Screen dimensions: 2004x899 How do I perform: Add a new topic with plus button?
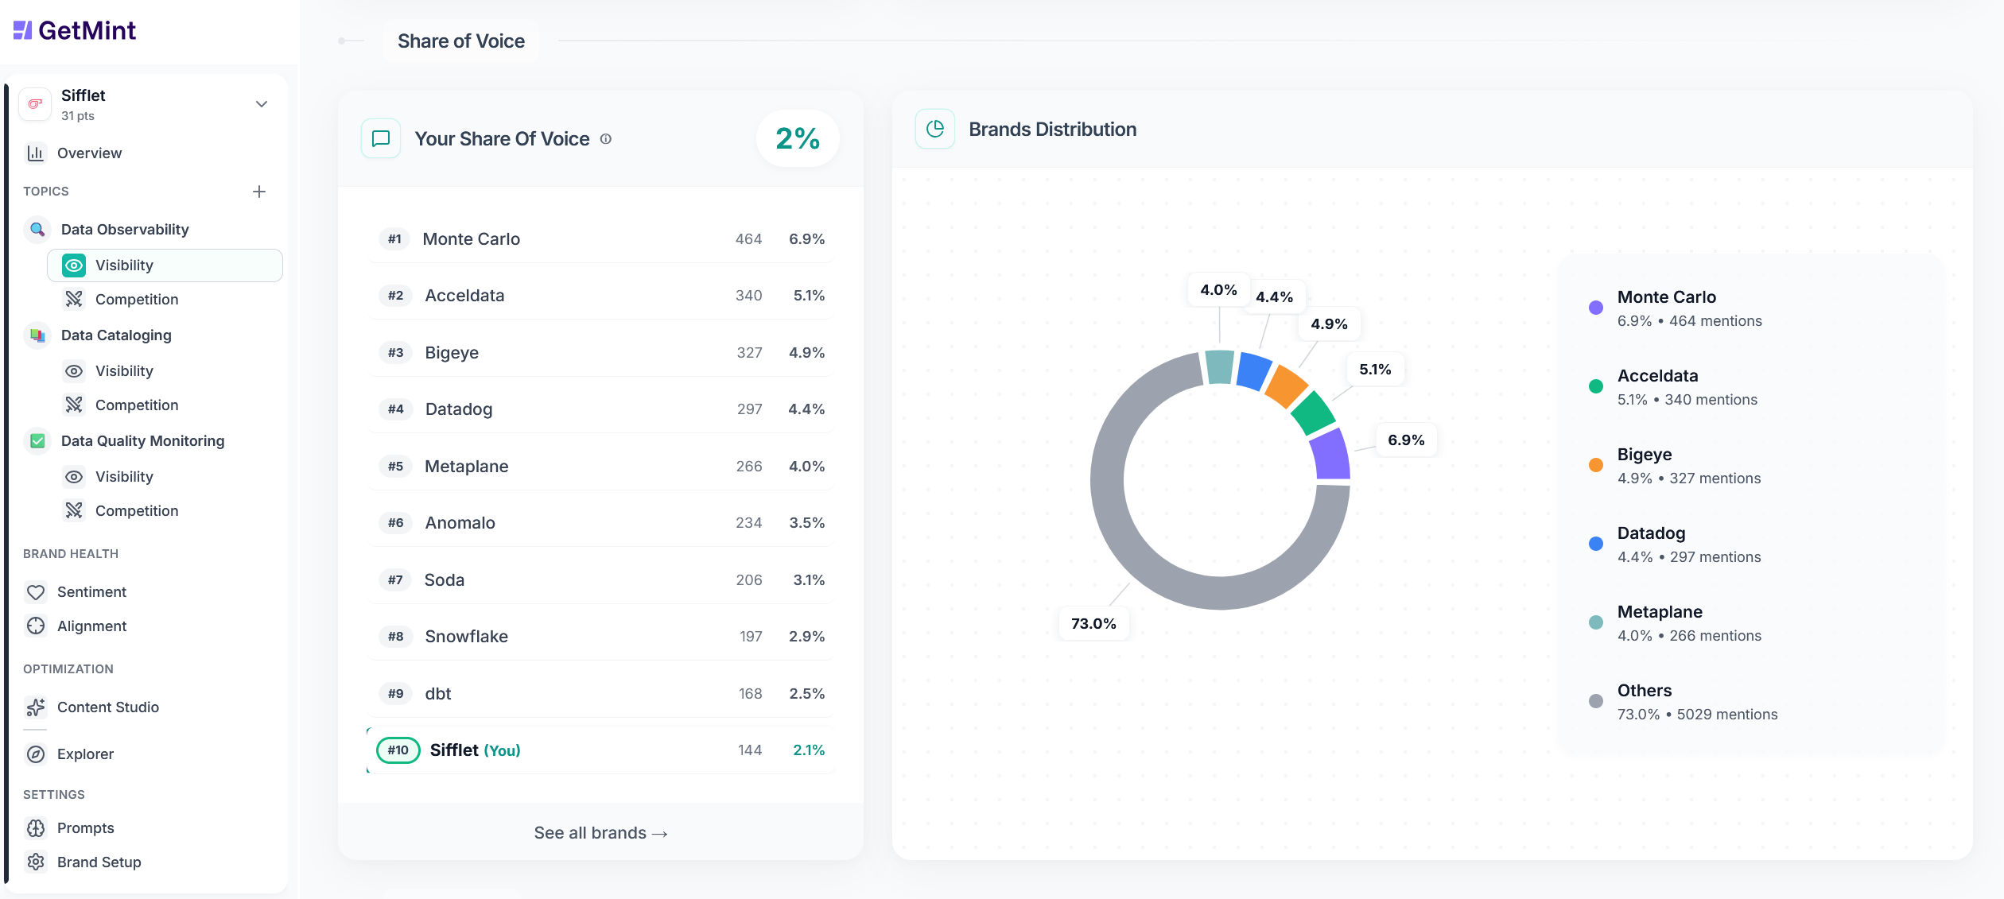[259, 192]
